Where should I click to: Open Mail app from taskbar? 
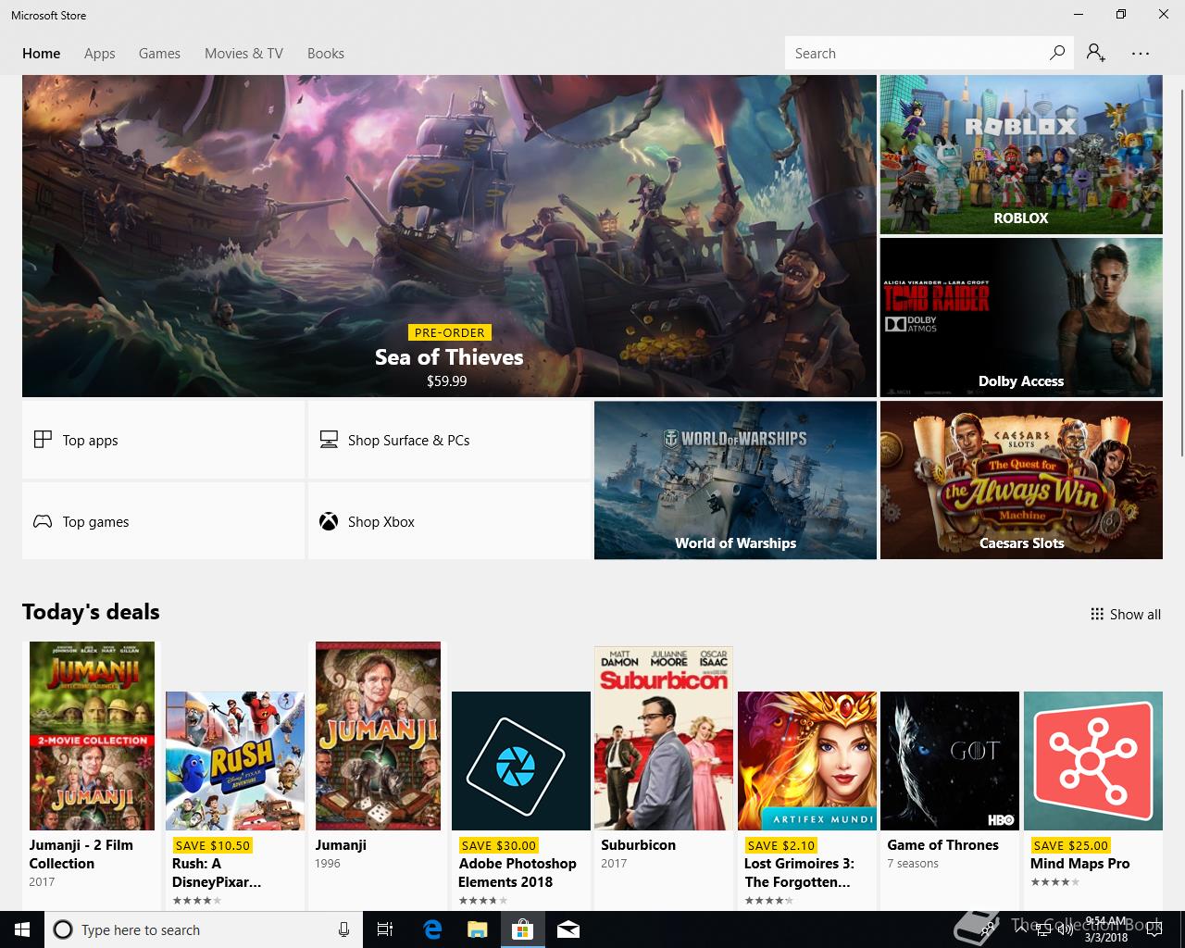(568, 929)
